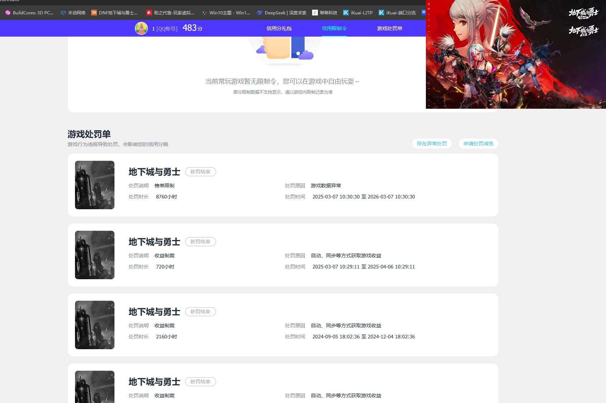Open the 盼之代售 bookmark
Screen dimensions: 606x403
[x=170, y=13]
